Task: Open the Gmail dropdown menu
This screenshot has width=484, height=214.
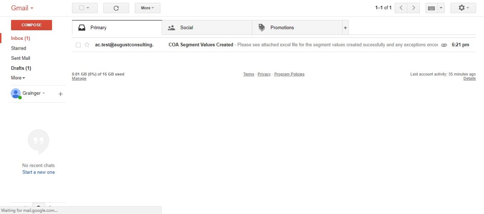Action: coord(22,8)
